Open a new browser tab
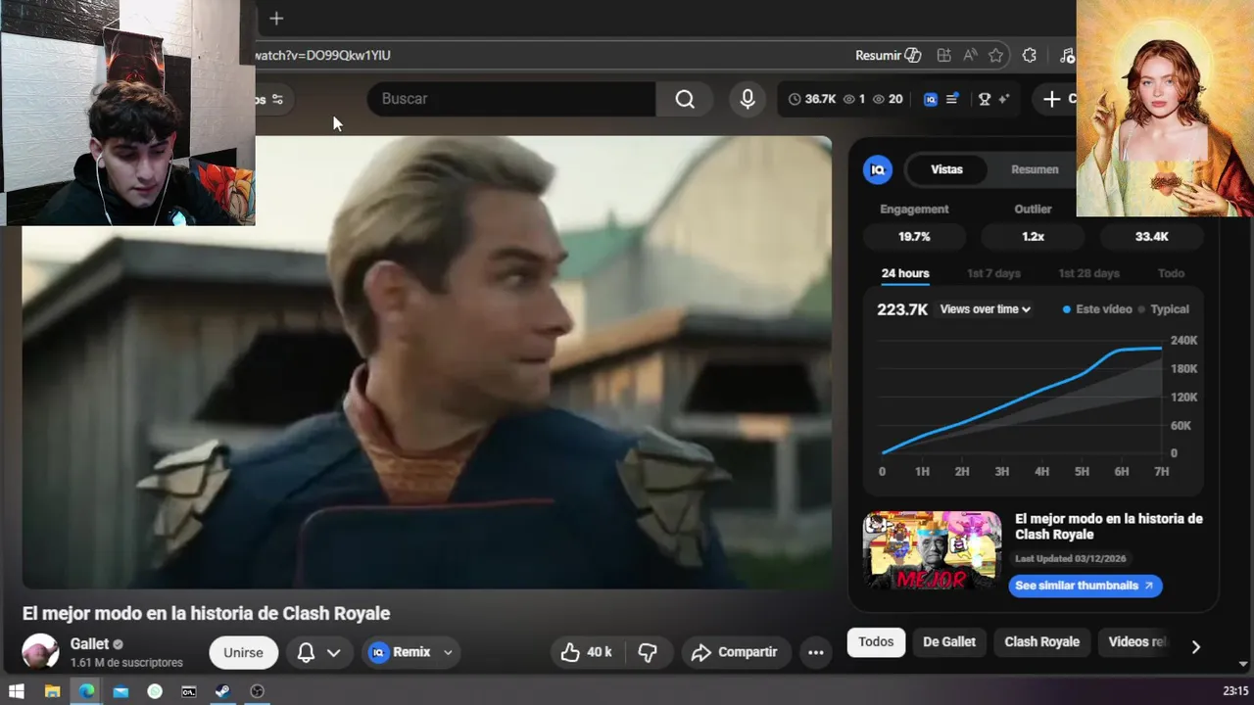The image size is (1254, 705). coord(276,19)
